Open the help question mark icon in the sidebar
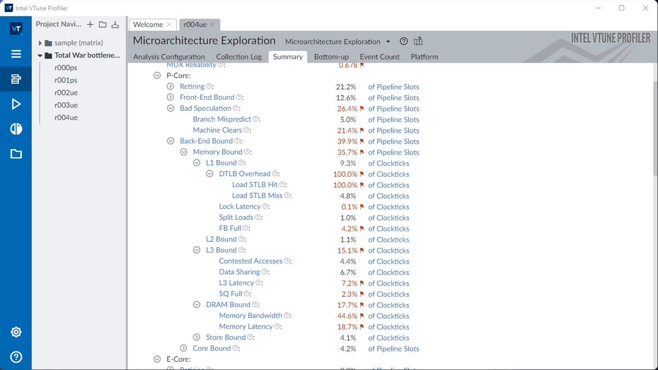 click(x=16, y=357)
